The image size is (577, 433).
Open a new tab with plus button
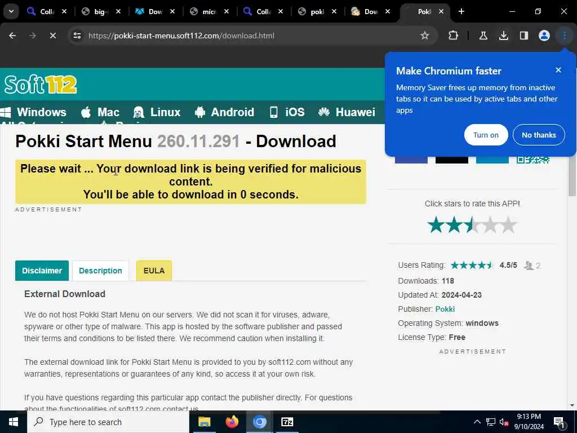(461, 11)
